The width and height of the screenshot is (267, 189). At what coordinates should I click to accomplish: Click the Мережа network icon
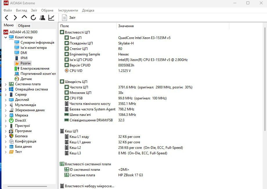click(11, 115)
